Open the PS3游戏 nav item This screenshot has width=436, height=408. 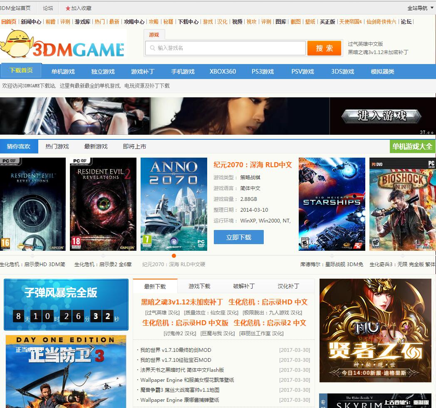pyautogui.click(x=263, y=72)
